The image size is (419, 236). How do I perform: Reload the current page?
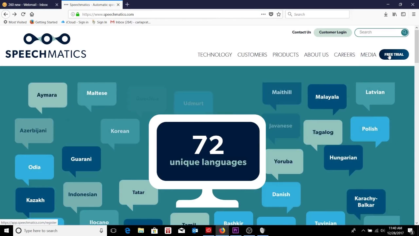pyautogui.click(x=23, y=14)
